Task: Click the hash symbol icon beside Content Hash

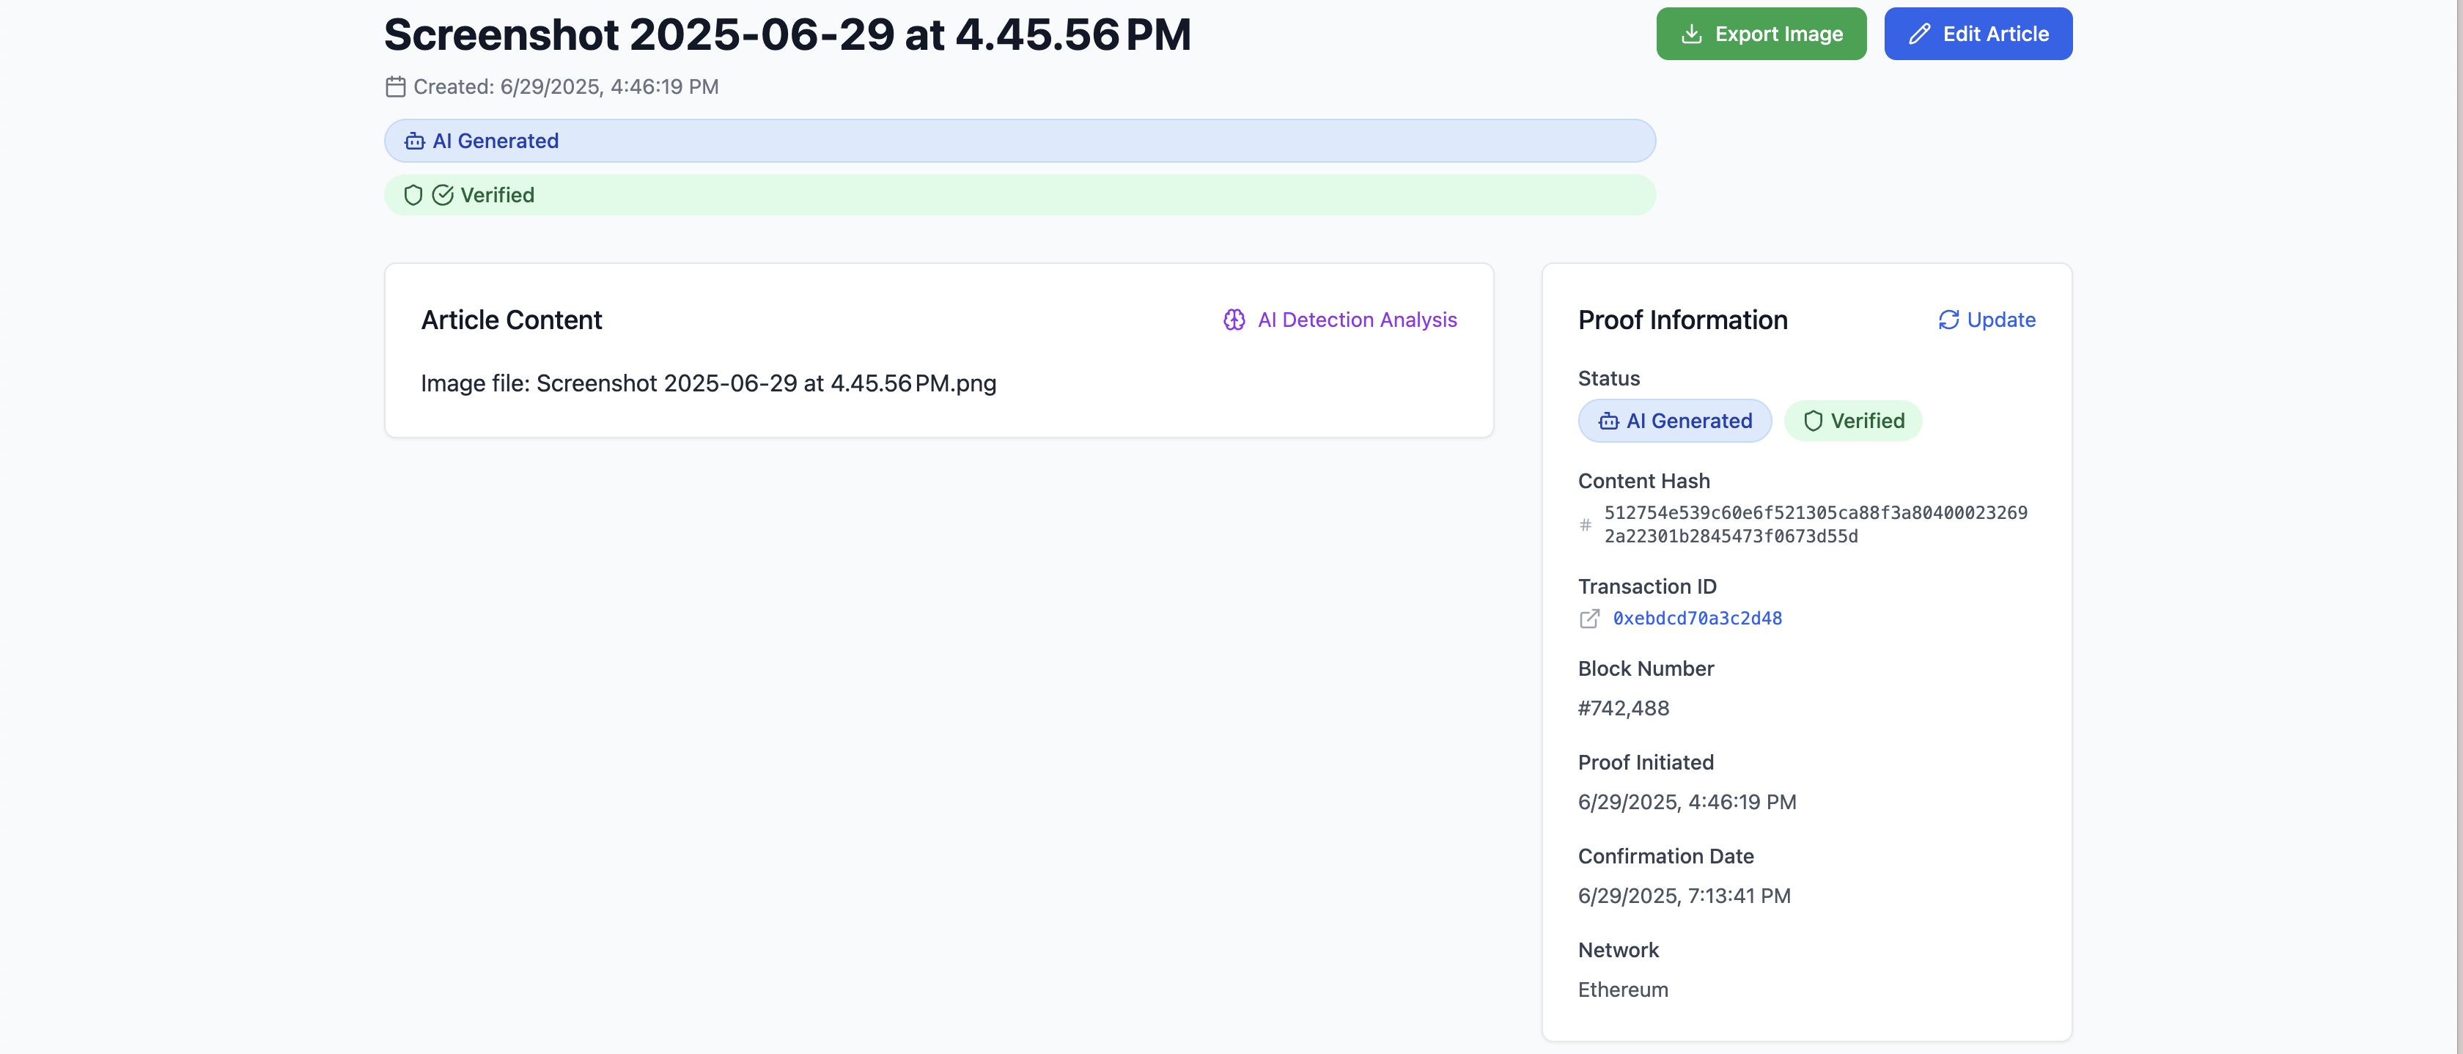Action: coord(1586,525)
